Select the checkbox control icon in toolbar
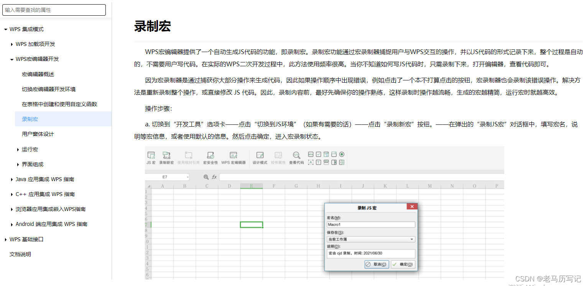Screen dimensions: 587x286 point(319,154)
